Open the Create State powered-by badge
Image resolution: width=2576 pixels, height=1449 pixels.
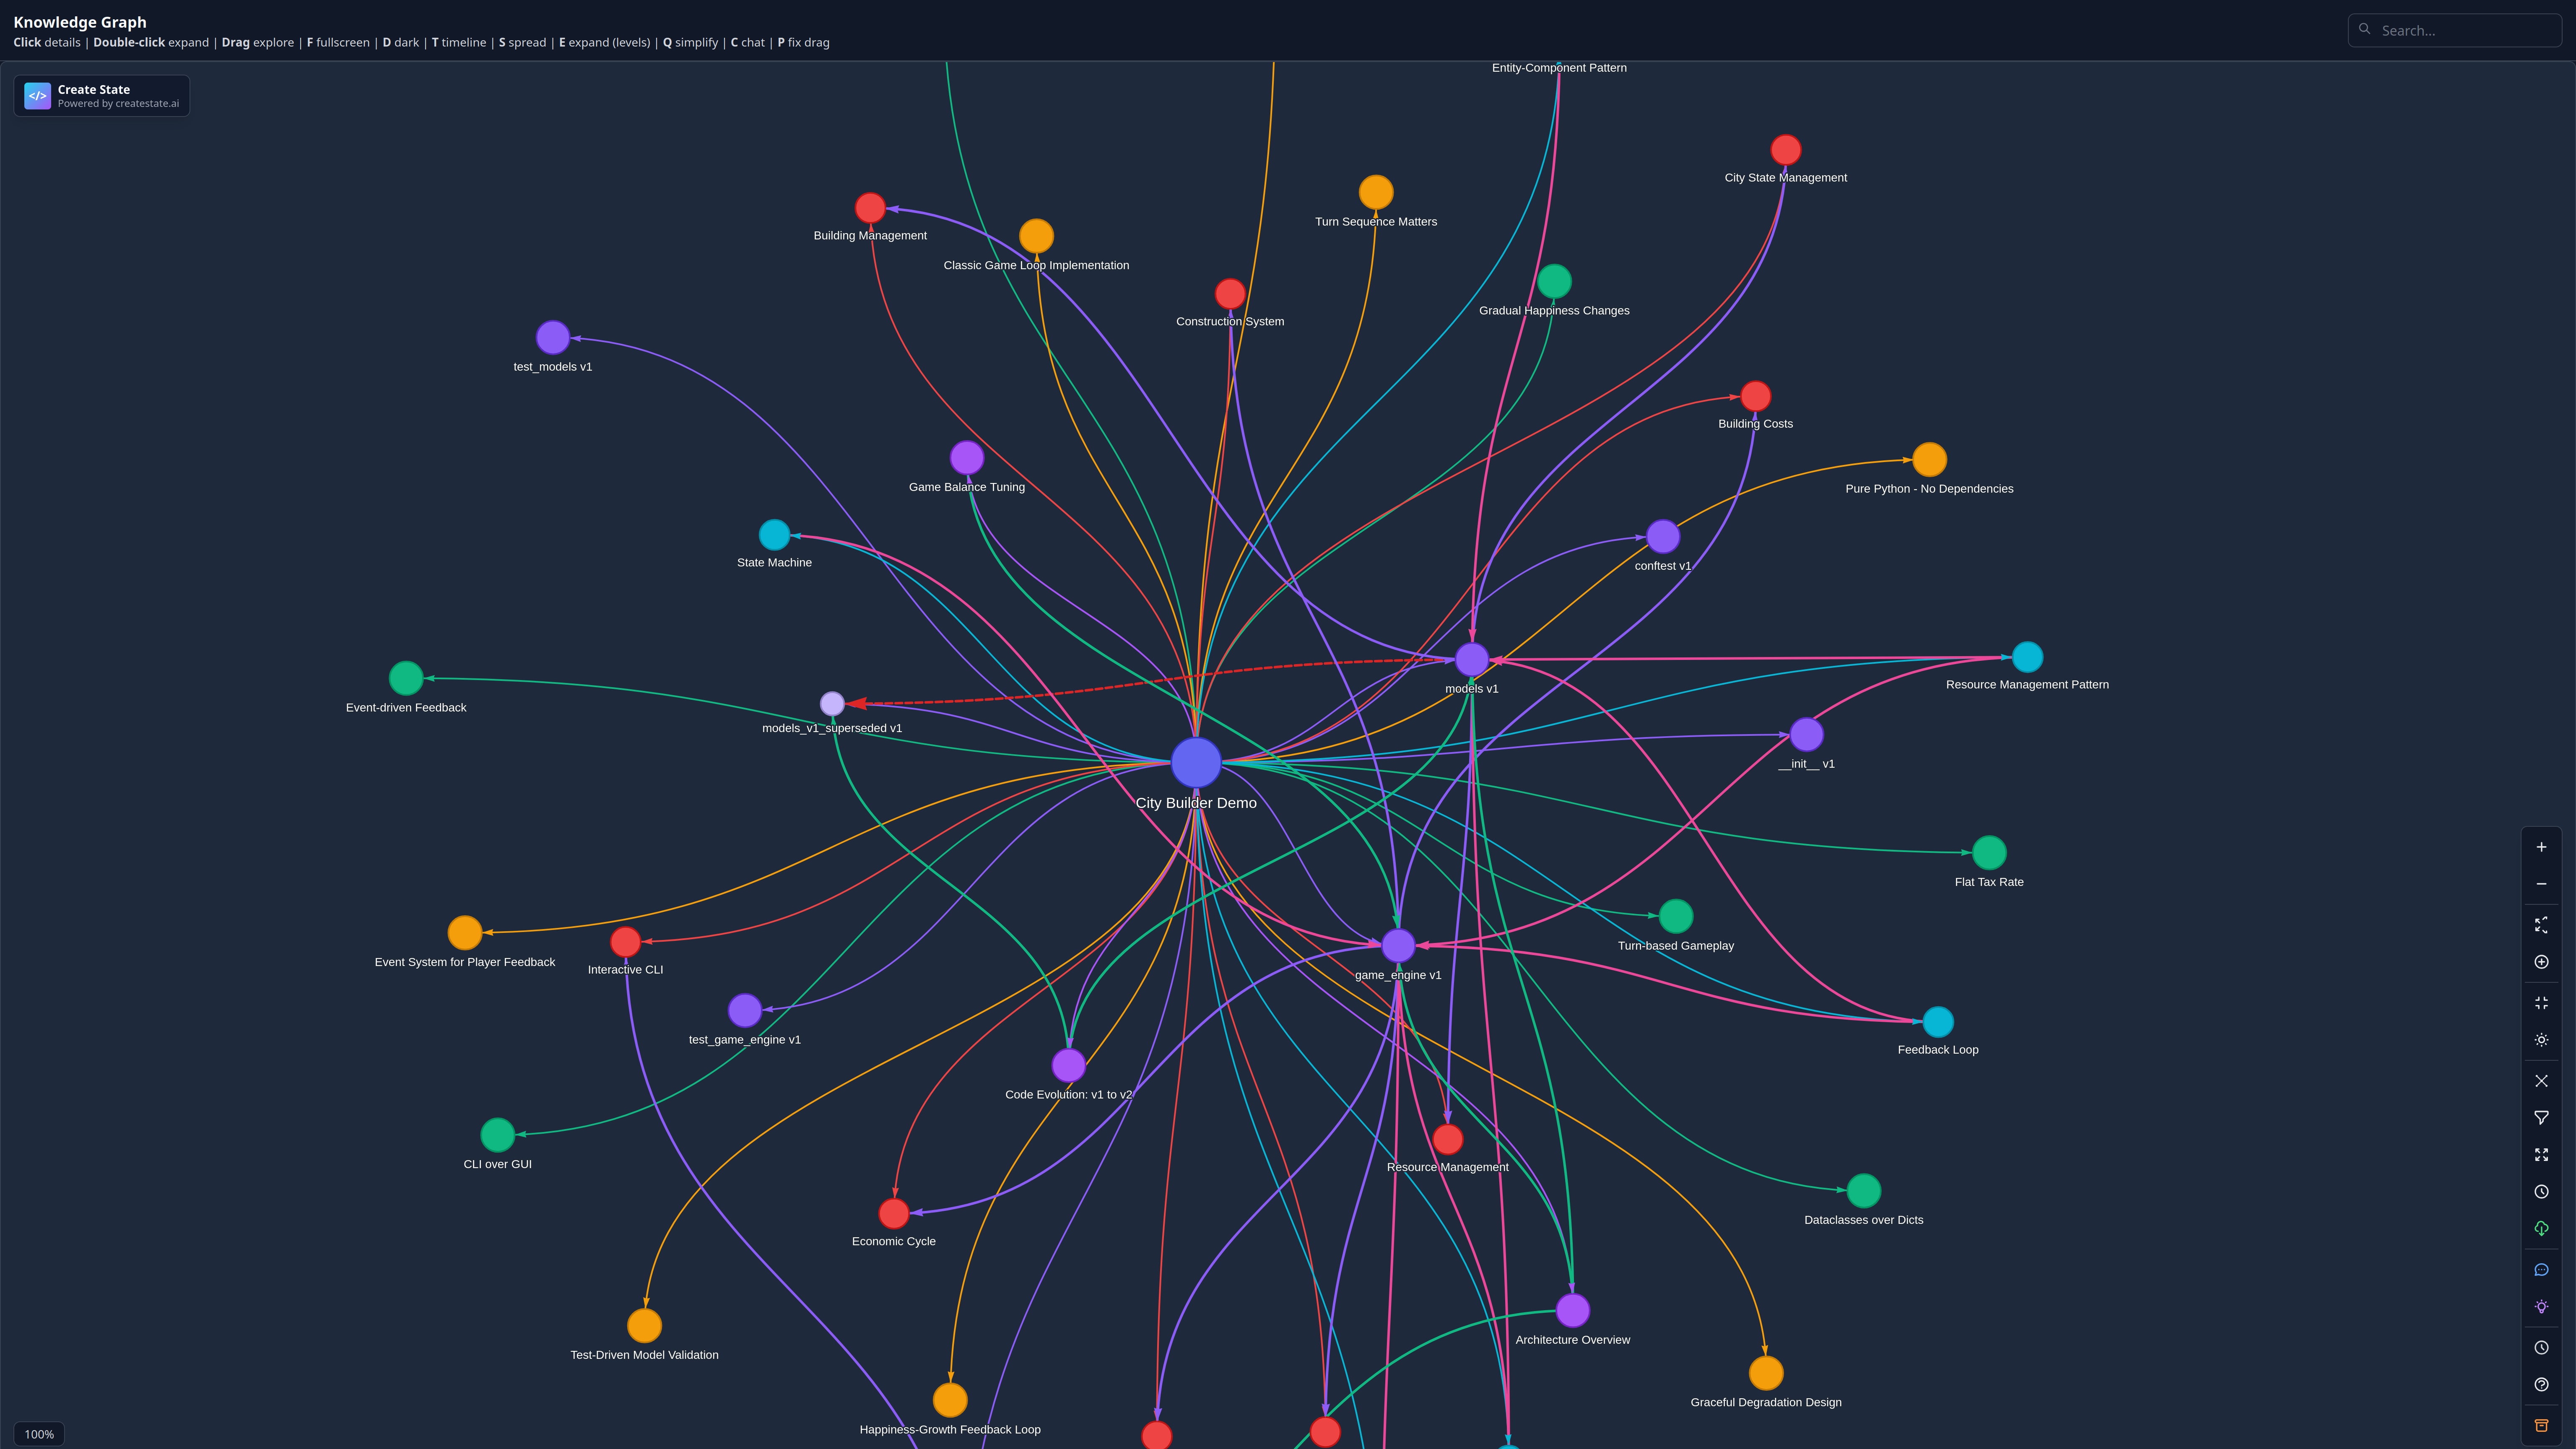(101, 95)
